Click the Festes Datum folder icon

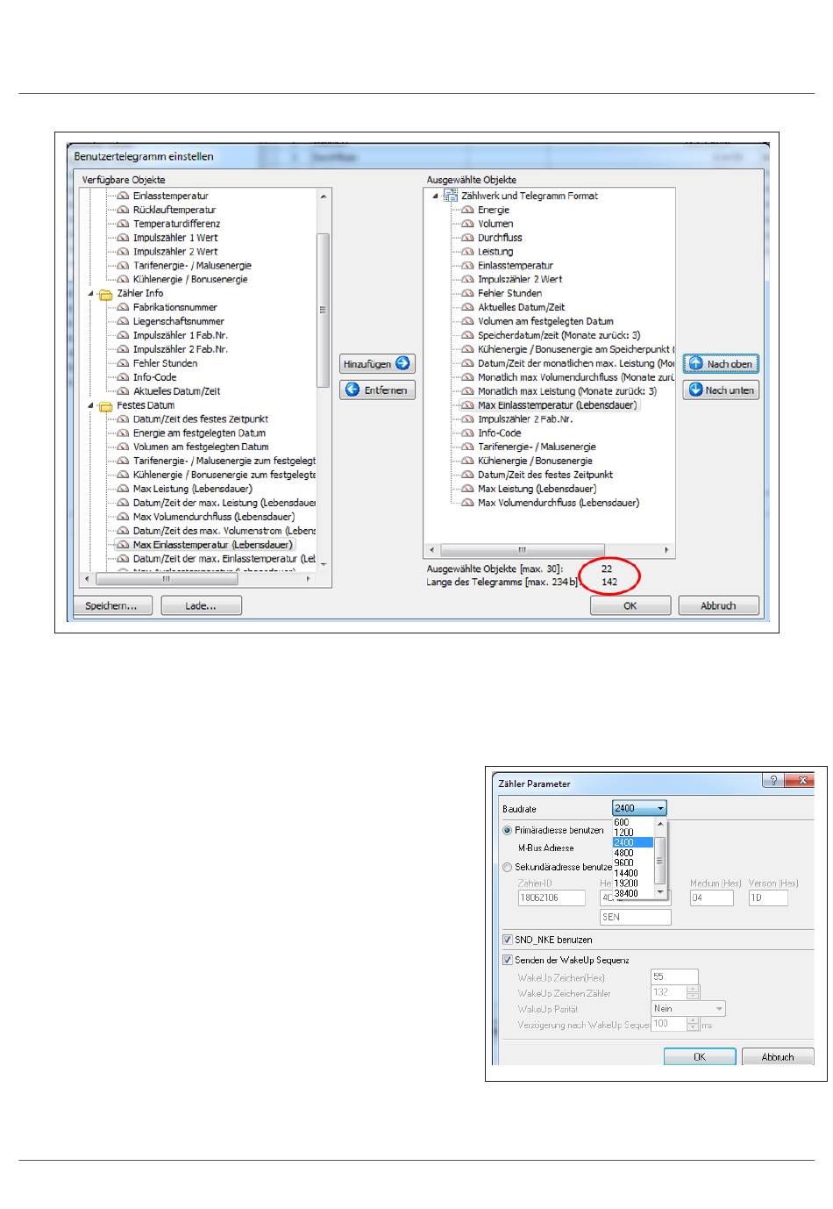pos(106,406)
